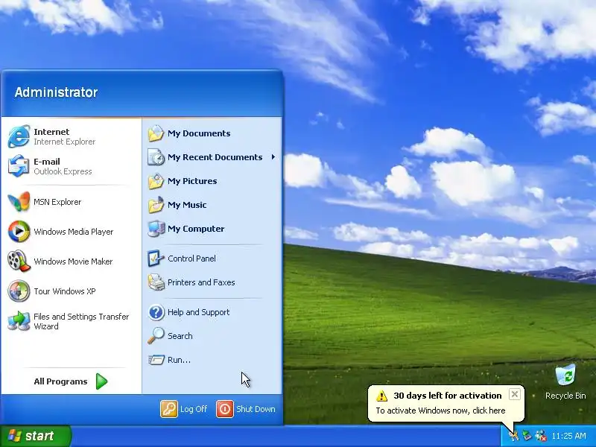Image resolution: width=596 pixels, height=447 pixels.
Task: Open the Control Panel icon
Action: (x=156, y=259)
